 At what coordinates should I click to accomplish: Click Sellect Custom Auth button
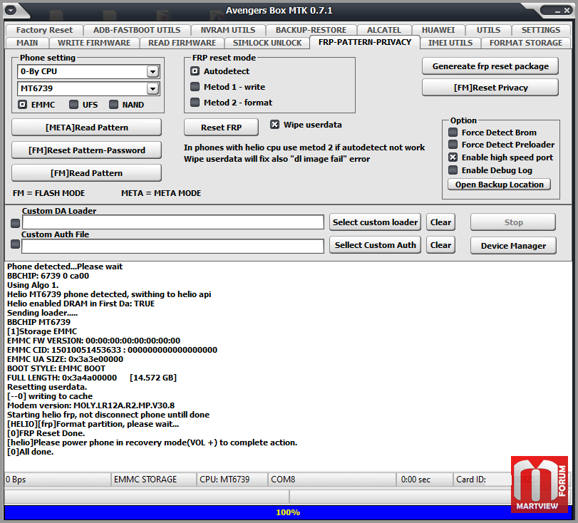click(x=376, y=245)
